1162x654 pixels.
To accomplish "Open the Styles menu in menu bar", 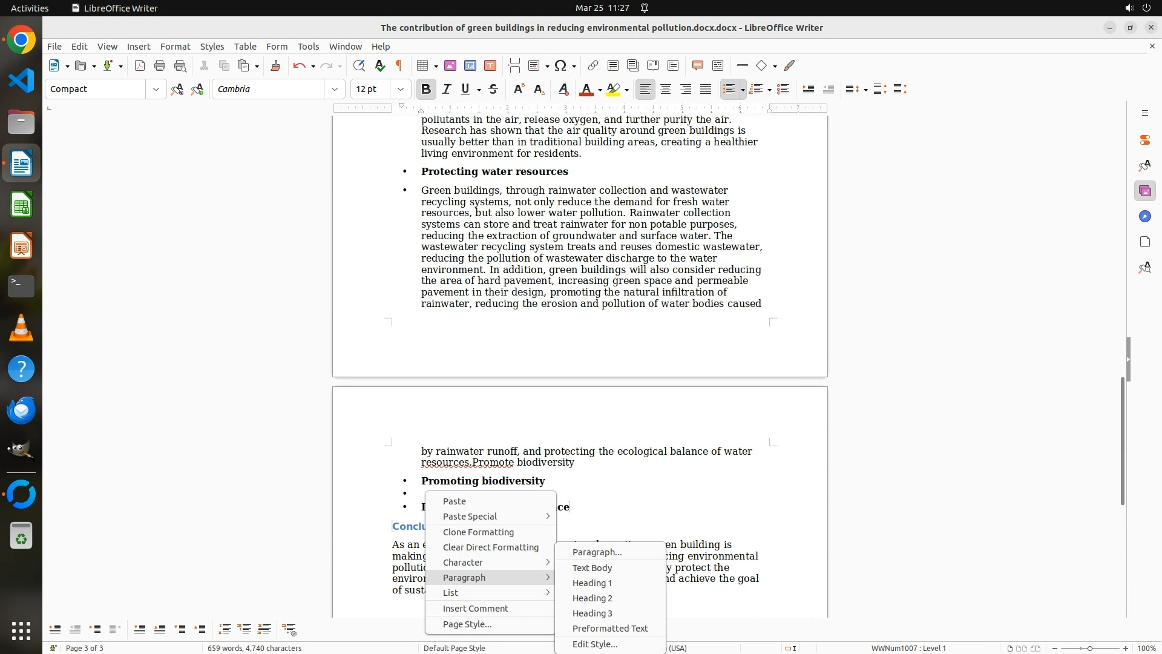I will click(212, 47).
